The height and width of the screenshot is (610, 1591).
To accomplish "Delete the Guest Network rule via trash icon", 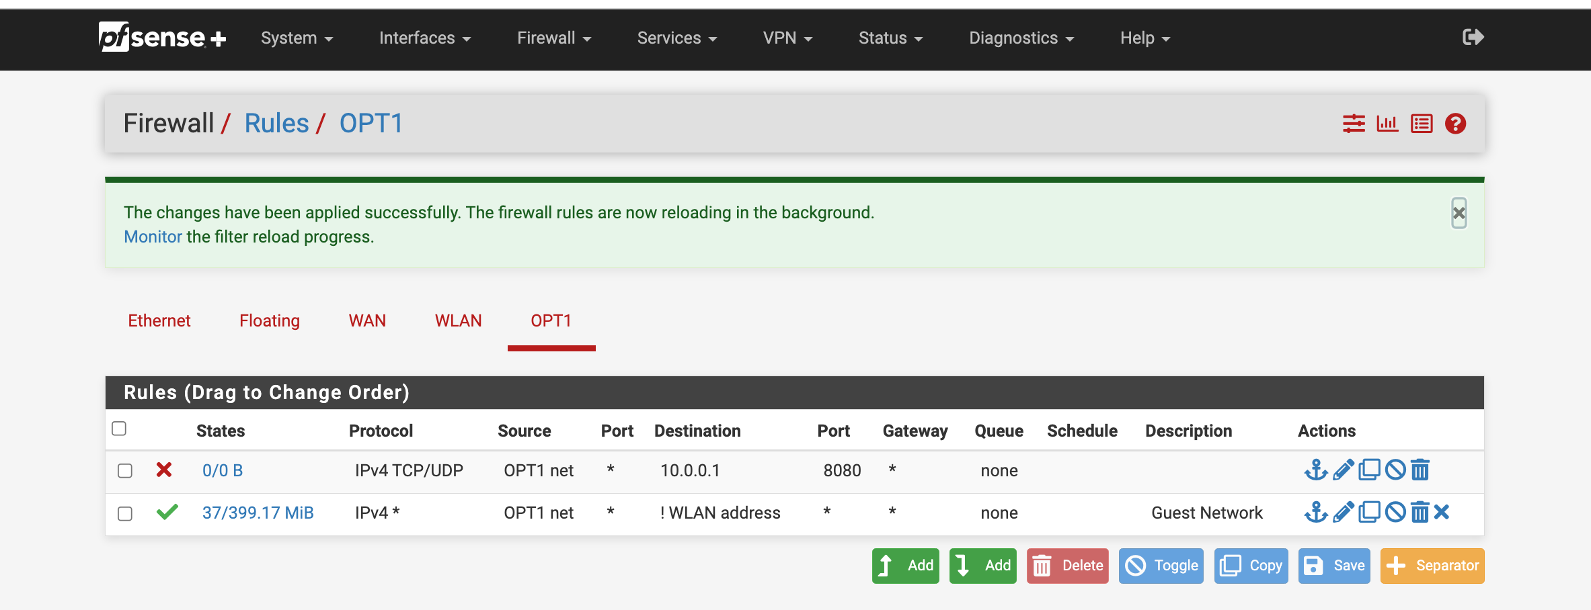I will coord(1420,513).
